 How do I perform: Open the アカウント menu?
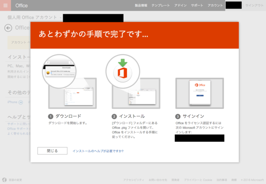[215, 5]
